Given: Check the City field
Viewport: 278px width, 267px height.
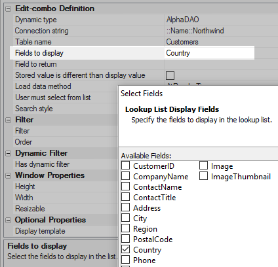Looking at the screenshot, I should (x=125, y=218).
